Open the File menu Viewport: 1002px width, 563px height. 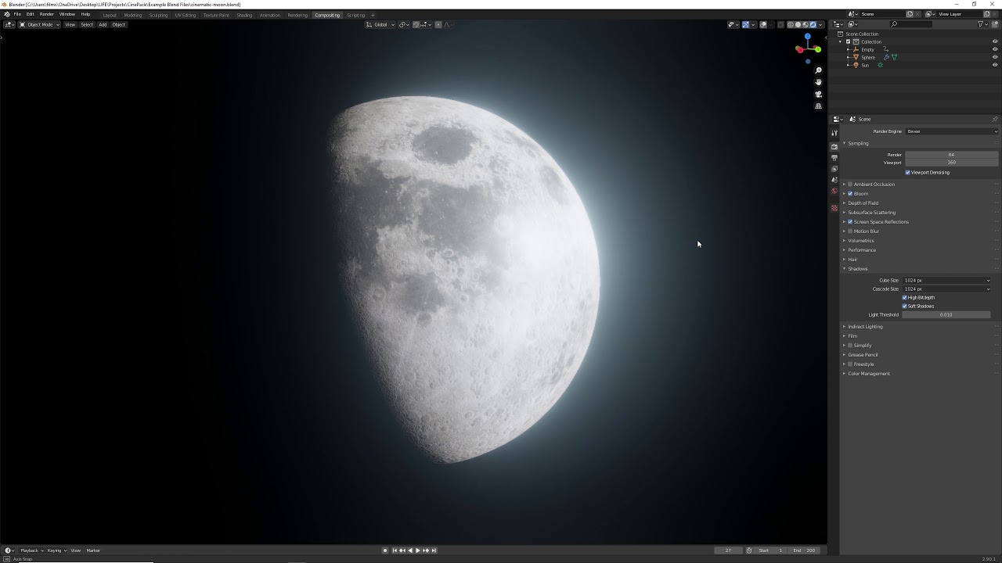(x=17, y=14)
